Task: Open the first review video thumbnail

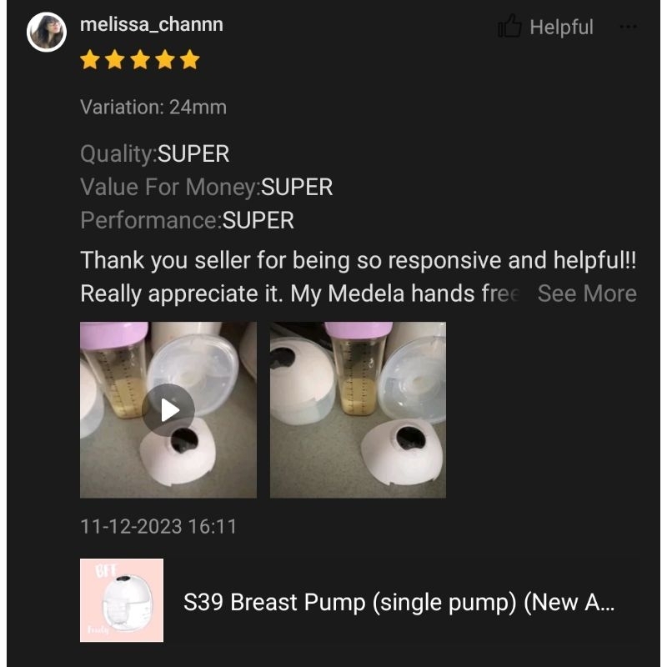Action: 168,409
